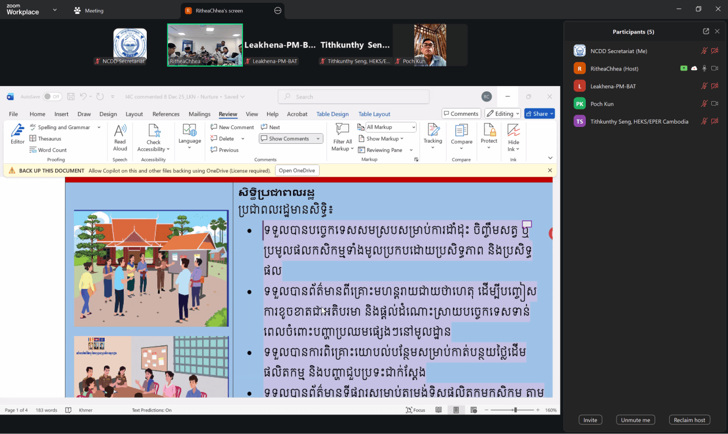Click the Unmute me button

click(x=635, y=420)
